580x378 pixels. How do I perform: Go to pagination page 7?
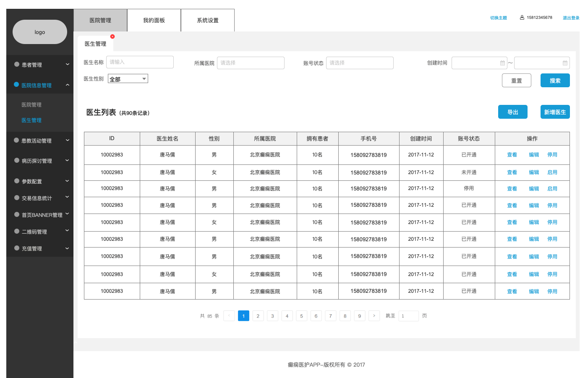click(330, 316)
